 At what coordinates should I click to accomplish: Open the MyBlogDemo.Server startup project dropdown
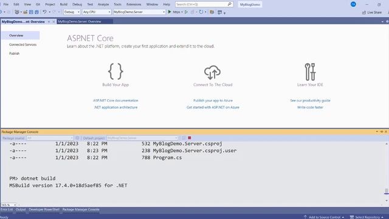139,12
